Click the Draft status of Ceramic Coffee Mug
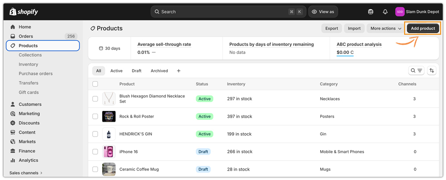Screen dimensions: 446x180 [x=203, y=169]
